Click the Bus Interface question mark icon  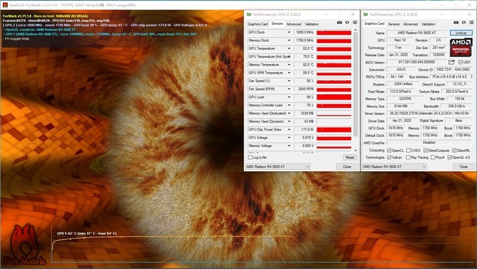[472, 77]
